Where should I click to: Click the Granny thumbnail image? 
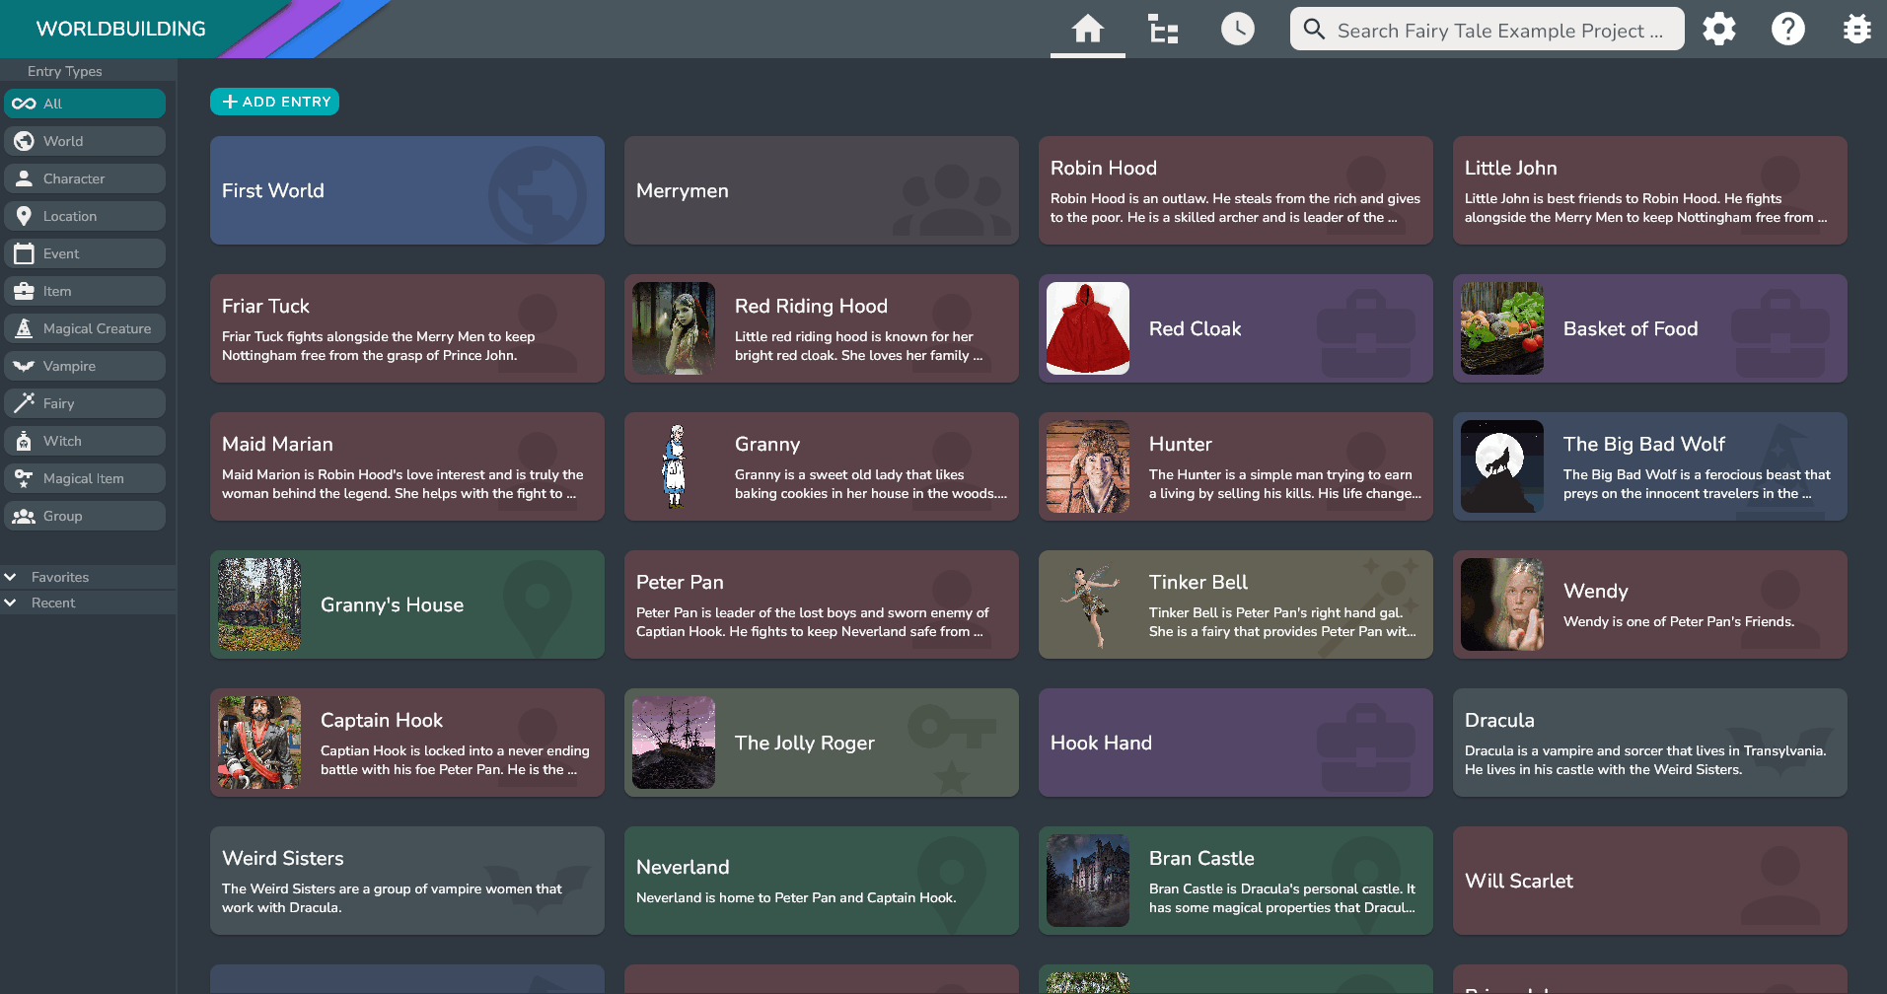pos(674,466)
